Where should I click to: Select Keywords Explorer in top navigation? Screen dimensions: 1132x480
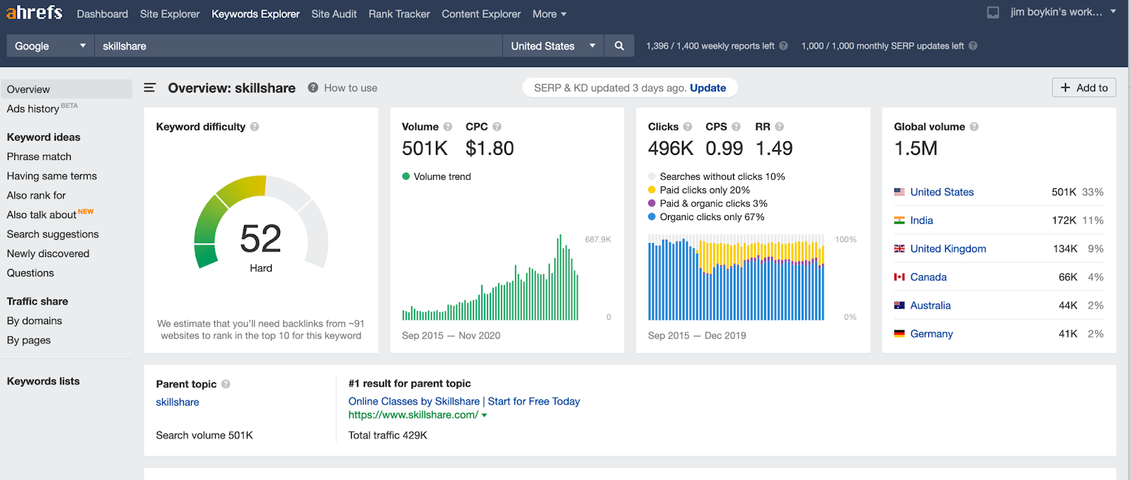pos(255,14)
